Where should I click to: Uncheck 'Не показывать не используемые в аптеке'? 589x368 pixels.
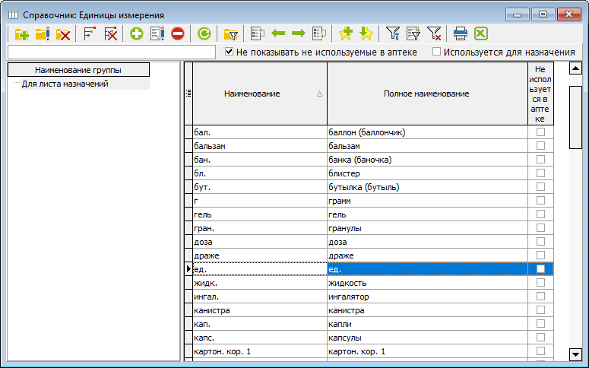[x=230, y=52]
